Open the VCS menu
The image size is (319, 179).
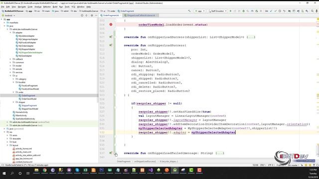tap(73, 6)
